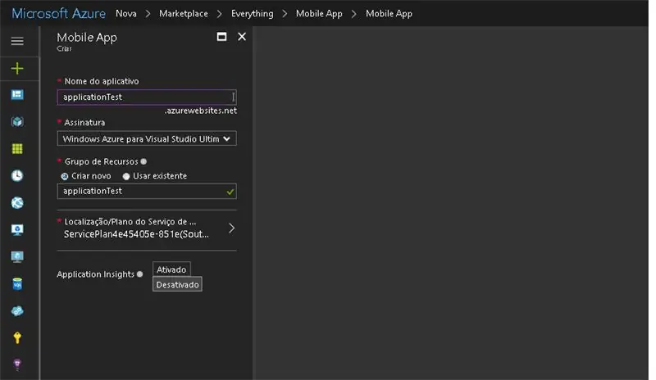Open the yellow key Subscriptions icon

[17, 337]
